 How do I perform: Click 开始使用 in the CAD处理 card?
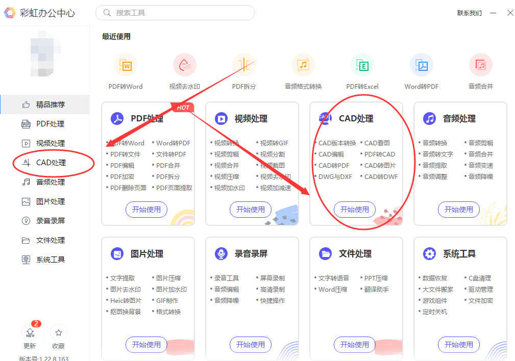(x=355, y=210)
